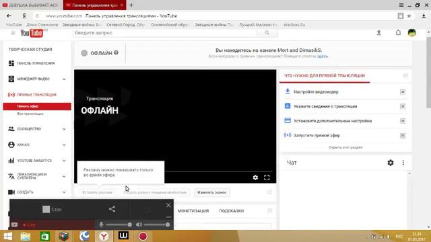
Task: Open a new browser tab
Action: 131,5
